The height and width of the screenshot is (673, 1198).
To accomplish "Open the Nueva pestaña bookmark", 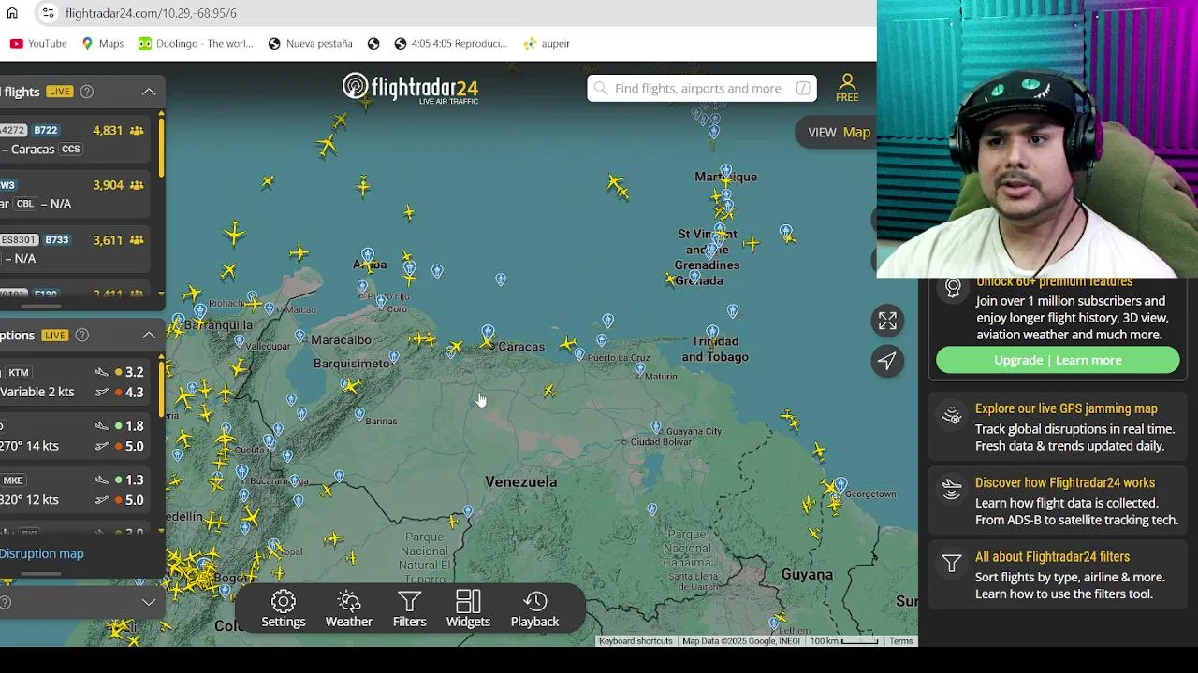I will pos(310,43).
